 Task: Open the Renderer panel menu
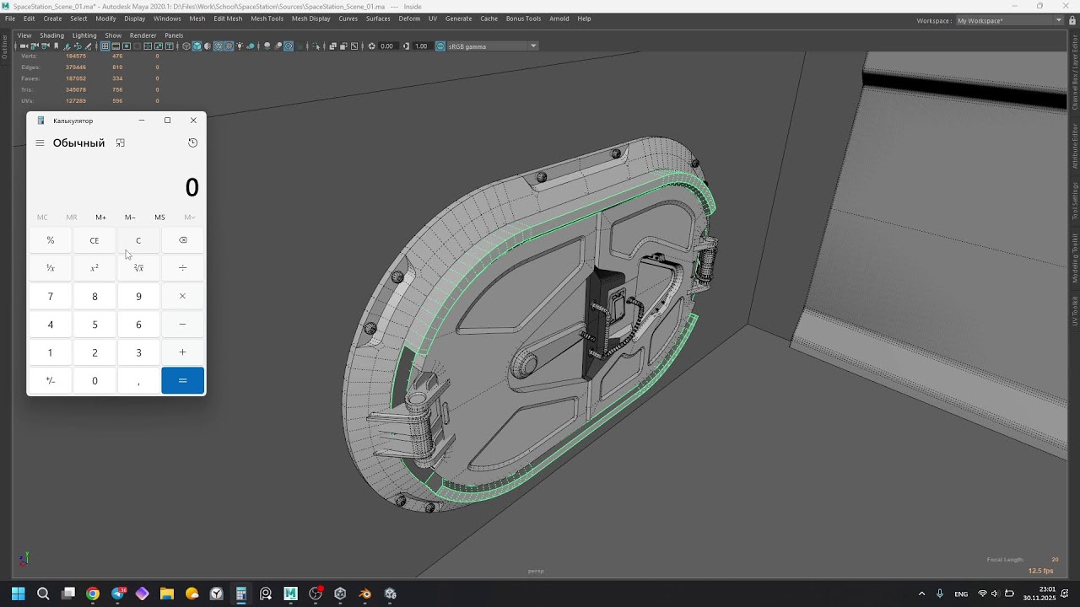(143, 35)
